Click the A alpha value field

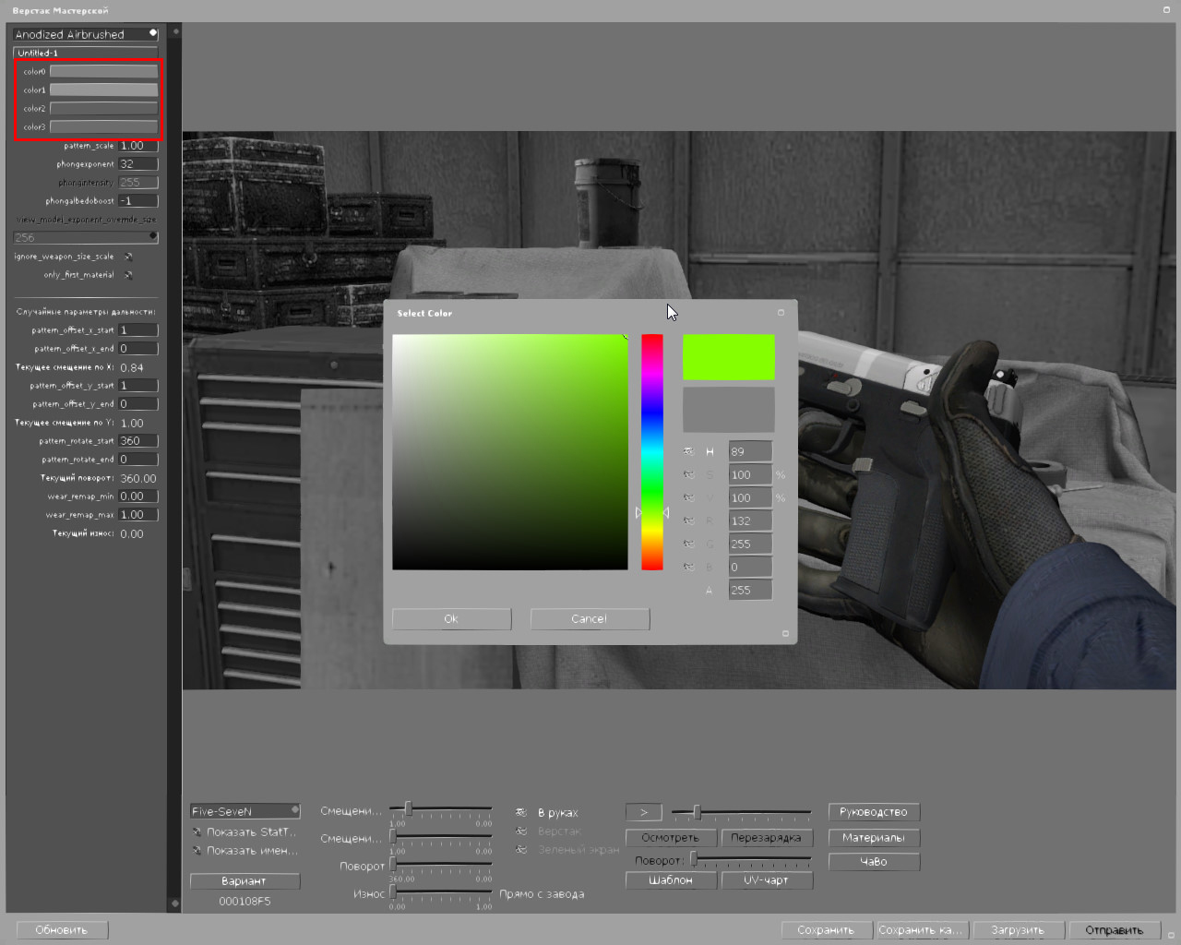click(x=750, y=590)
